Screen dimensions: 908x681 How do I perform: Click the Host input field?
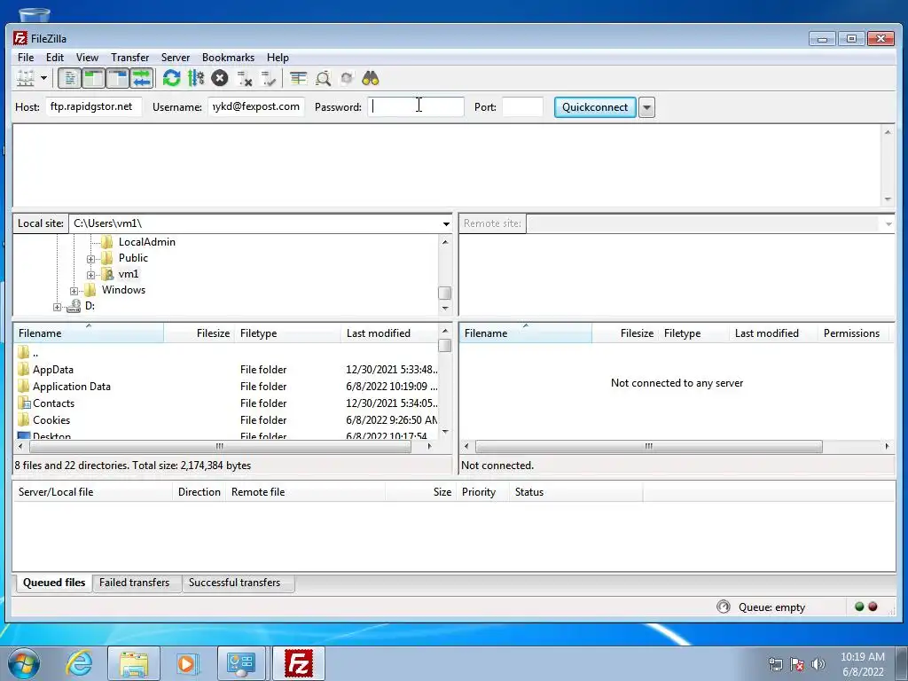pos(94,106)
